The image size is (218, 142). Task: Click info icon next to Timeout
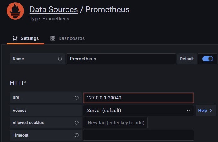(77, 135)
